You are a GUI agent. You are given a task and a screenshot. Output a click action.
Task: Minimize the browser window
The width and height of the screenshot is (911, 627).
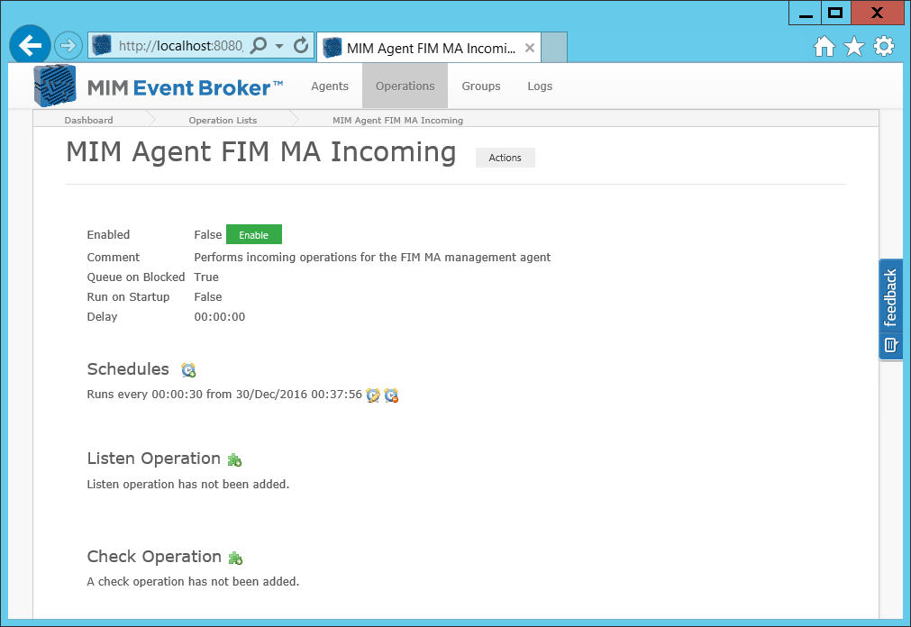coord(806,14)
